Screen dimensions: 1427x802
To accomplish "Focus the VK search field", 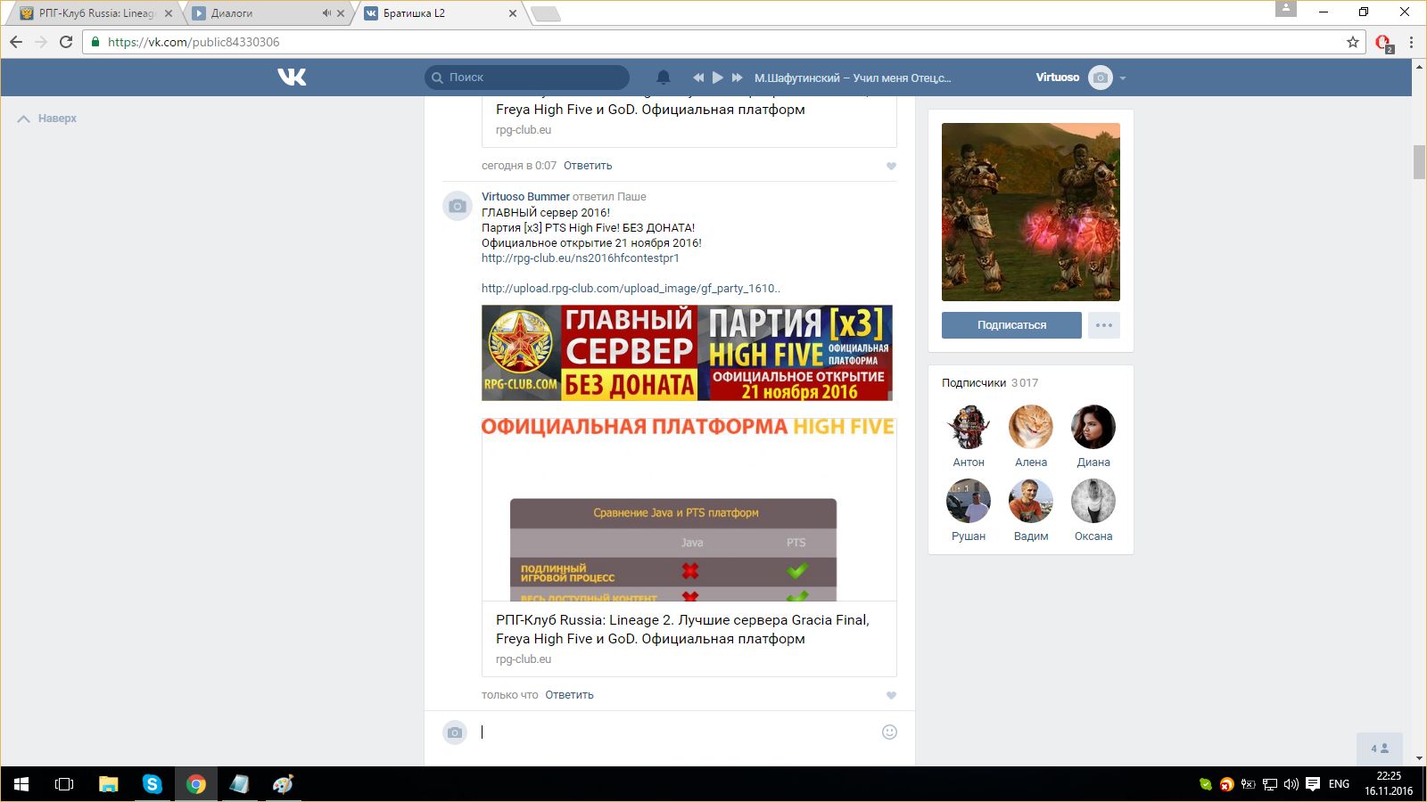I will [x=527, y=78].
